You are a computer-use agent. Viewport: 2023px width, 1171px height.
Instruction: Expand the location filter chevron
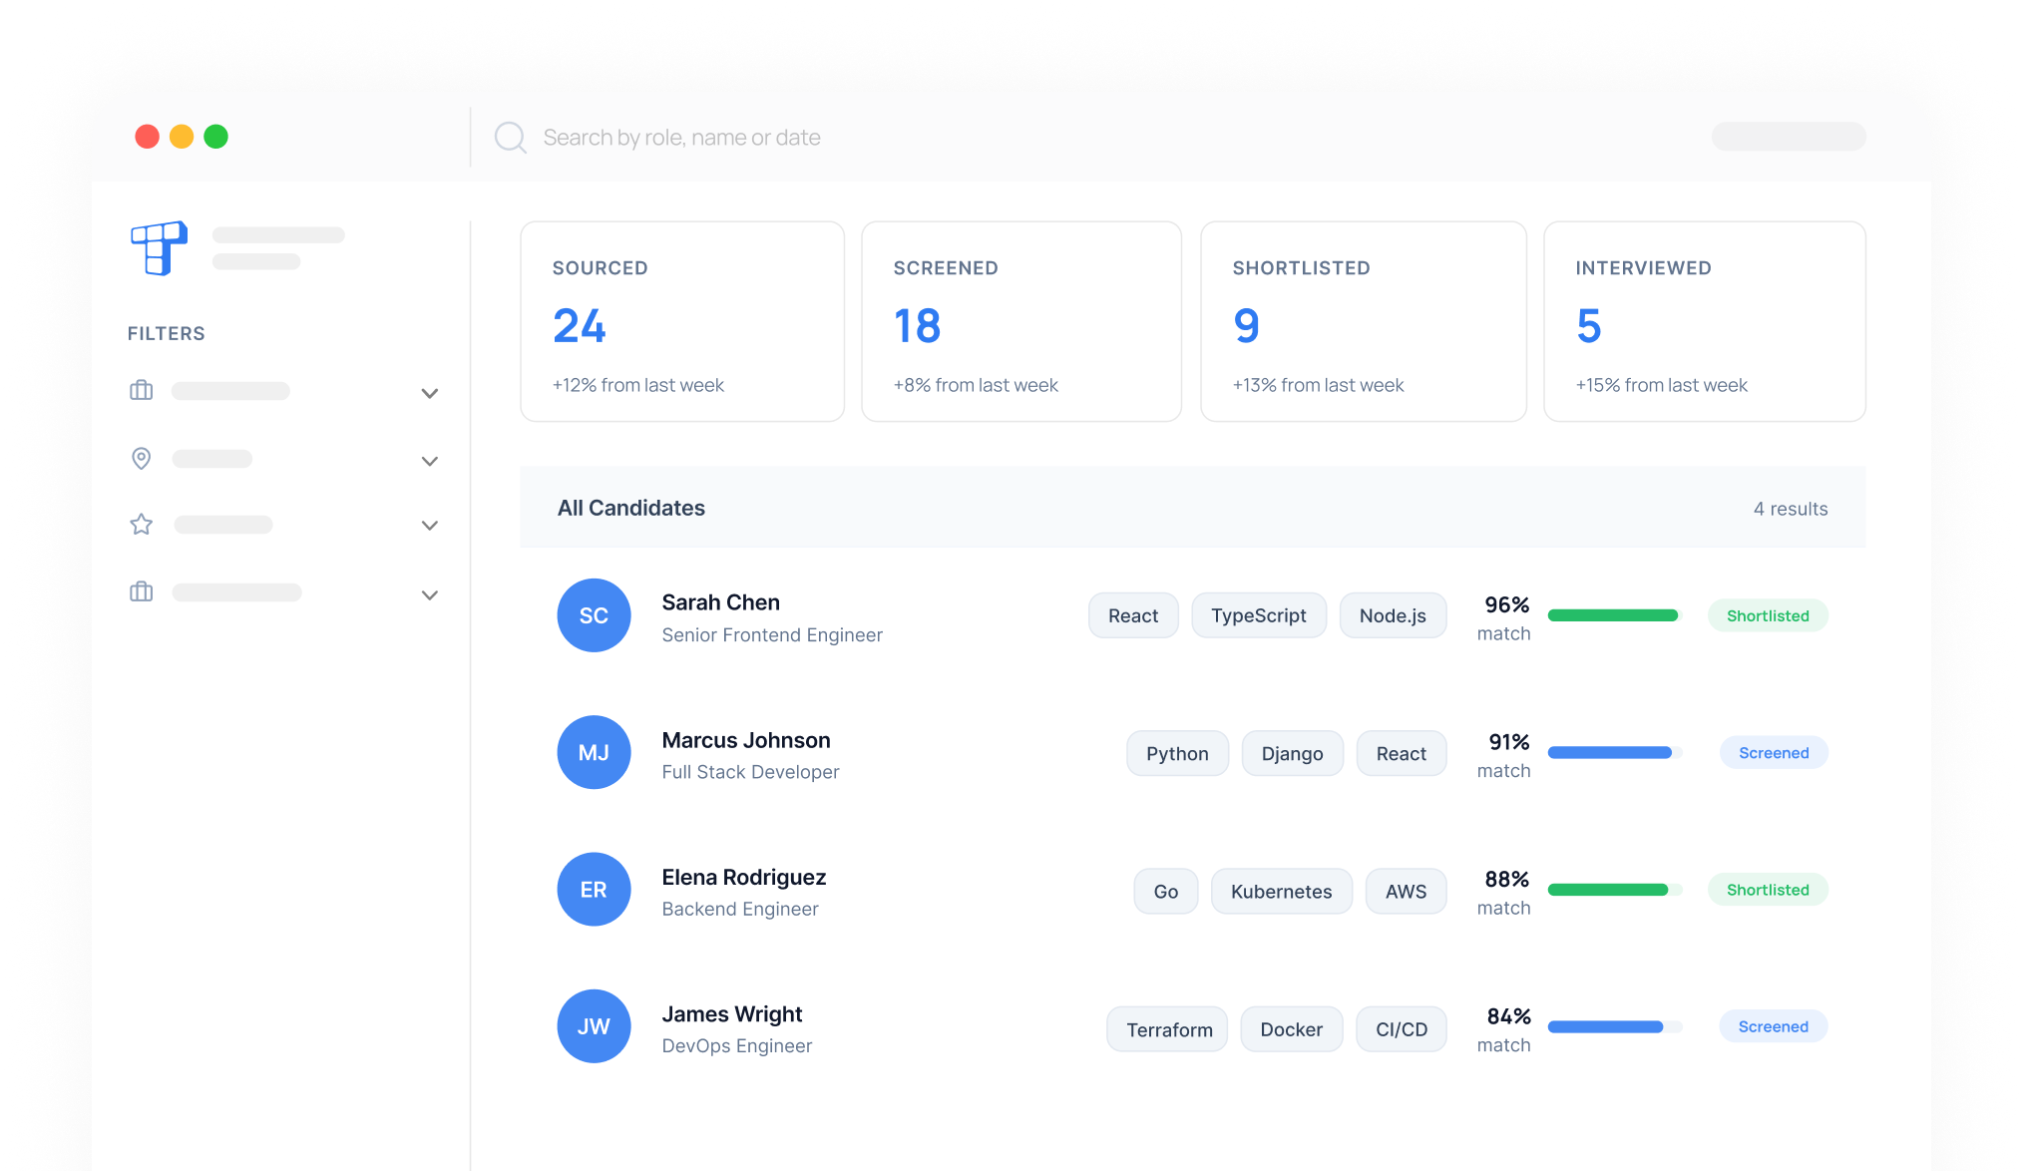point(430,461)
